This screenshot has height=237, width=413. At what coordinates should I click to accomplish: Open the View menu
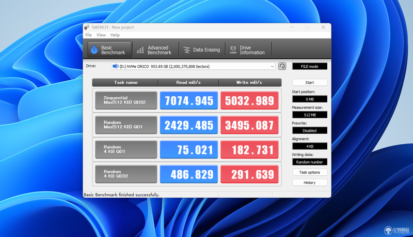pyautogui.click(x=101, y=35)
